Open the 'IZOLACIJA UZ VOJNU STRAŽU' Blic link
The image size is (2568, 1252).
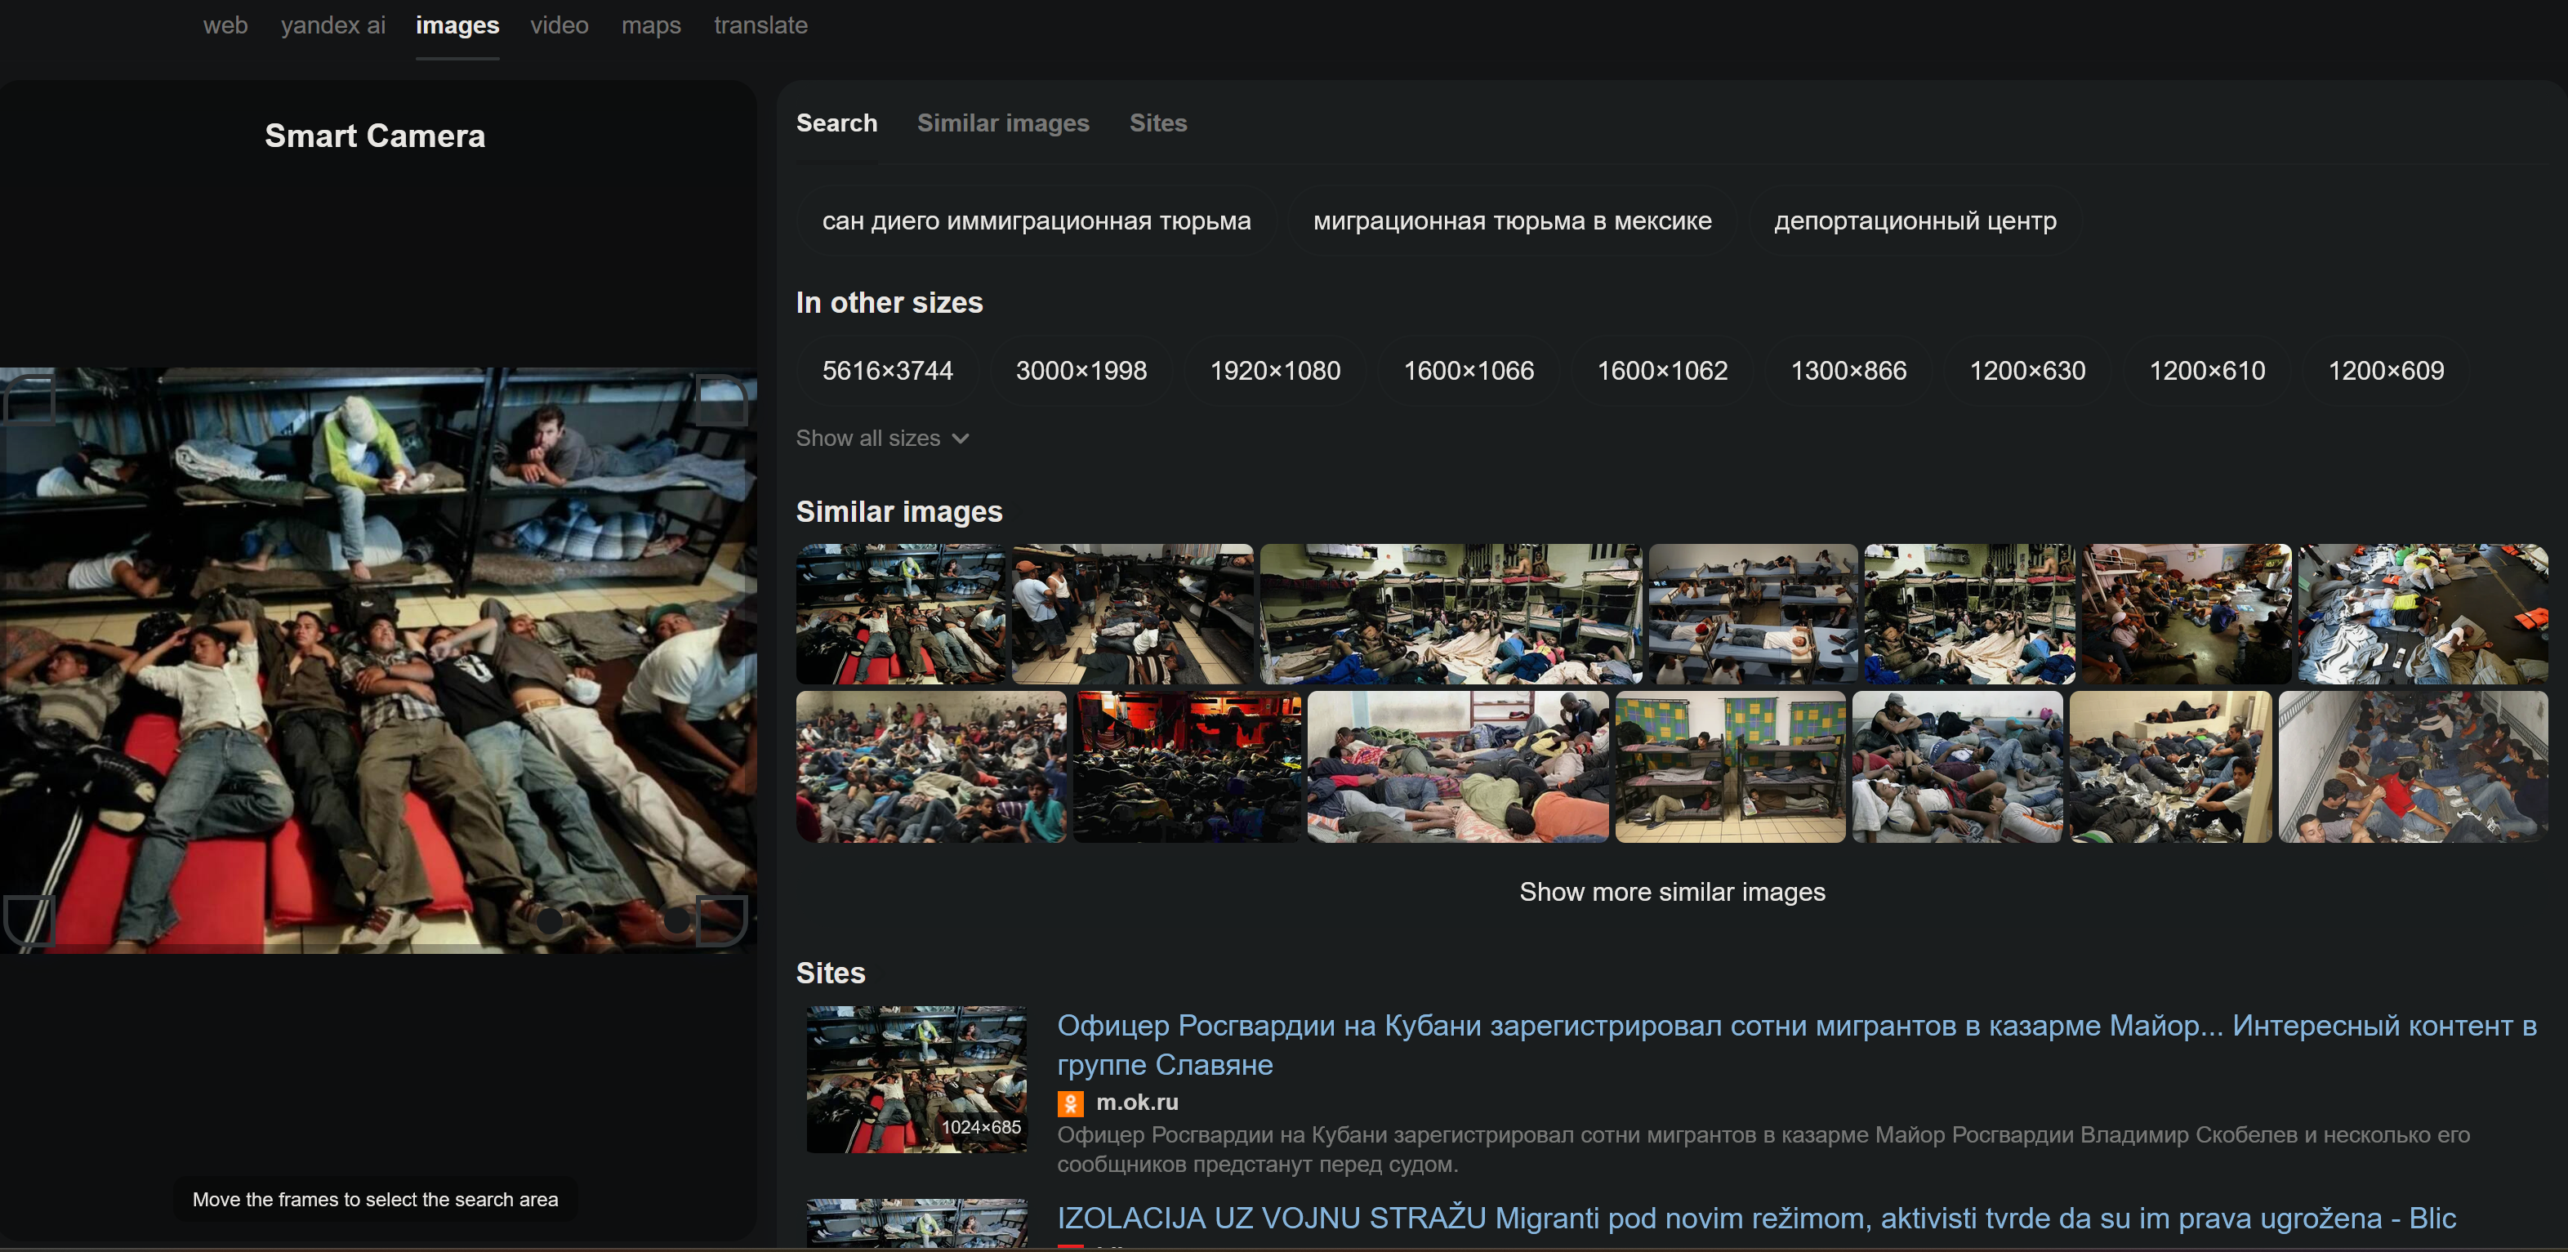(1757, 1219)
